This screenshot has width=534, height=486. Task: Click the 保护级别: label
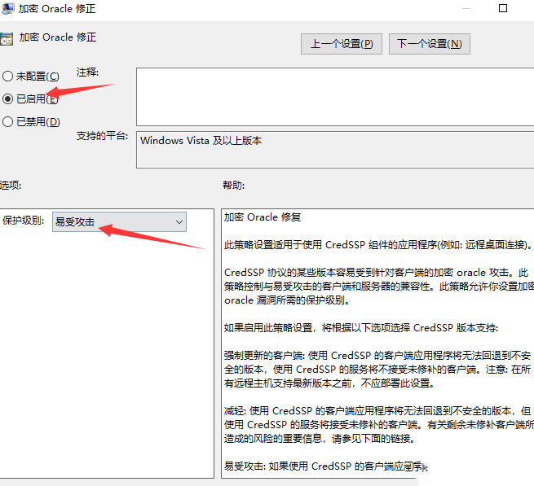point(23,221)
